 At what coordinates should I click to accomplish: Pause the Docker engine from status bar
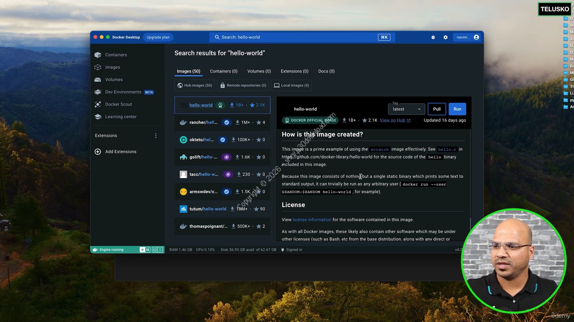pos(148,250)
